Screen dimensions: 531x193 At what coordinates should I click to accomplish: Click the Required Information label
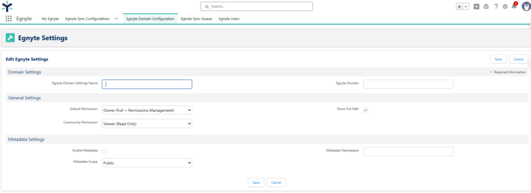pos(510,72)
